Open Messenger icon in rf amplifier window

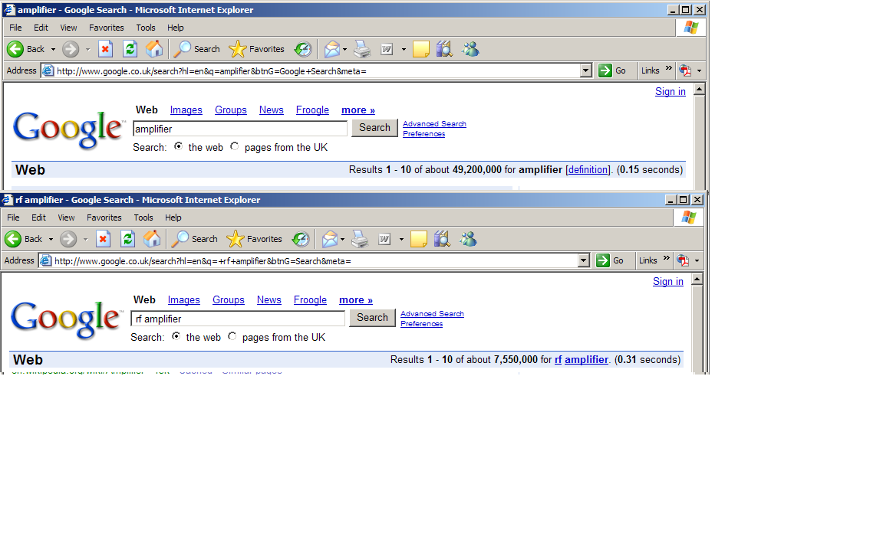pyautogui.click(x=468, y=240)
